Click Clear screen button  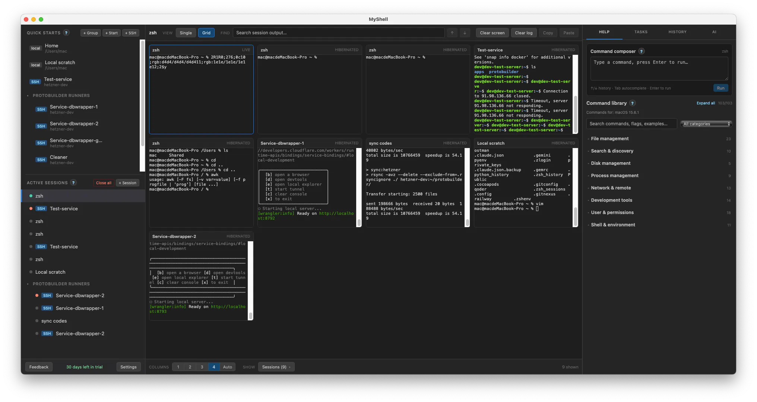[x=492, y=33]
